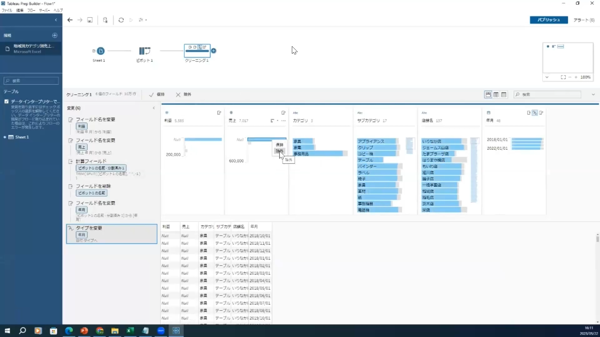Screen dimensions: 600x337
Task: Switch to data grid-only view
Action: 504,95
